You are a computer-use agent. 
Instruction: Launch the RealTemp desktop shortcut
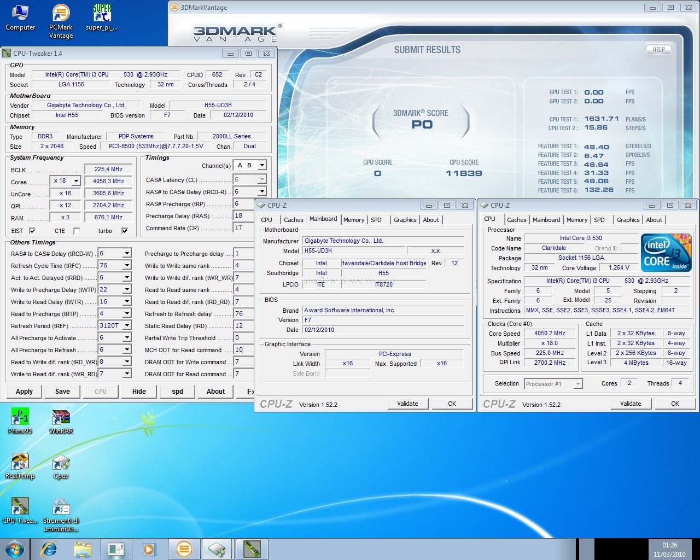click(x=20, y=466)
